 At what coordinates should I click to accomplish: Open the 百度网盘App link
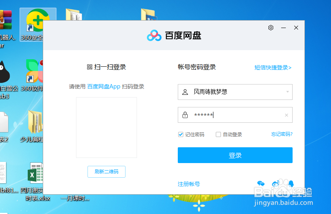tap(104, 86)
